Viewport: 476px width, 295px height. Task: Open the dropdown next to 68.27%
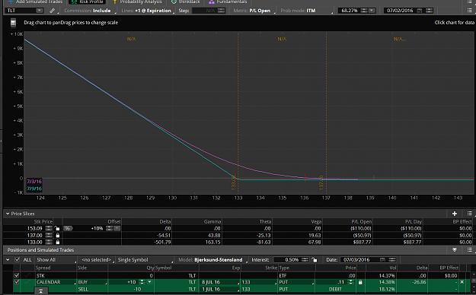point(372,11)
